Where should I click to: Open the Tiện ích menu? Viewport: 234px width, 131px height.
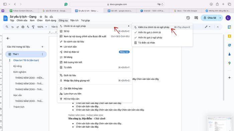(74, 21)
